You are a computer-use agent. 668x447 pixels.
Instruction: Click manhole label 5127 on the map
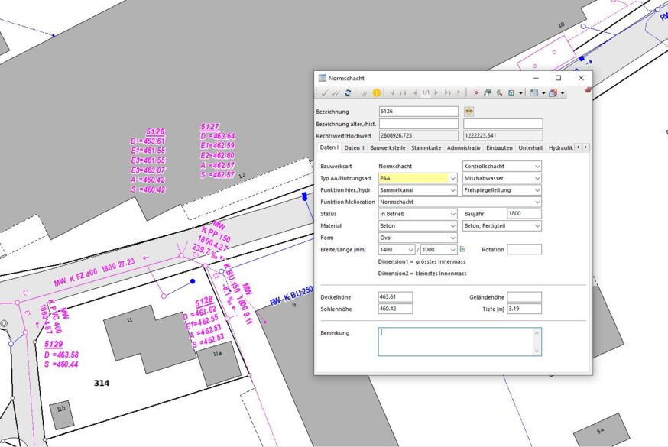(210, 127)
